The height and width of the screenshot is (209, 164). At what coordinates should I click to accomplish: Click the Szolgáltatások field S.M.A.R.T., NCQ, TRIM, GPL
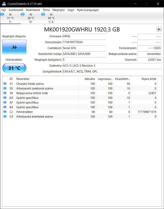pyautogui.click(x=112, y=71)
